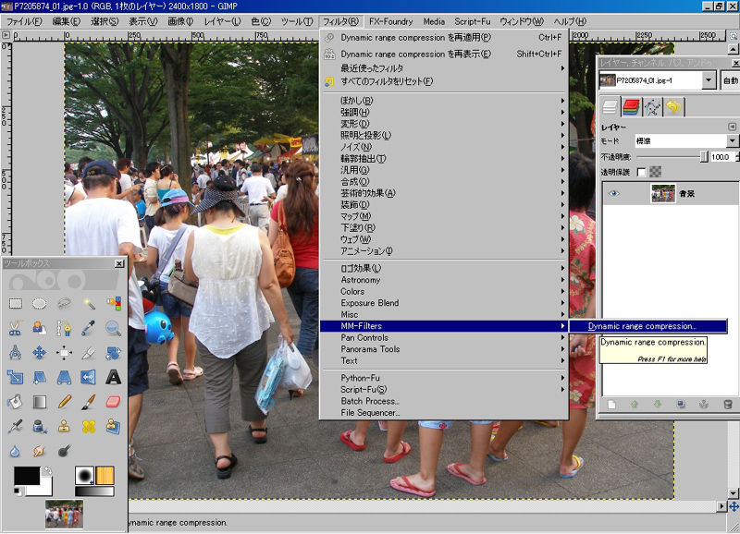The image size is (740, 534).
Task: Select the Zoom magnifier tool
Action: pos(113,328)
